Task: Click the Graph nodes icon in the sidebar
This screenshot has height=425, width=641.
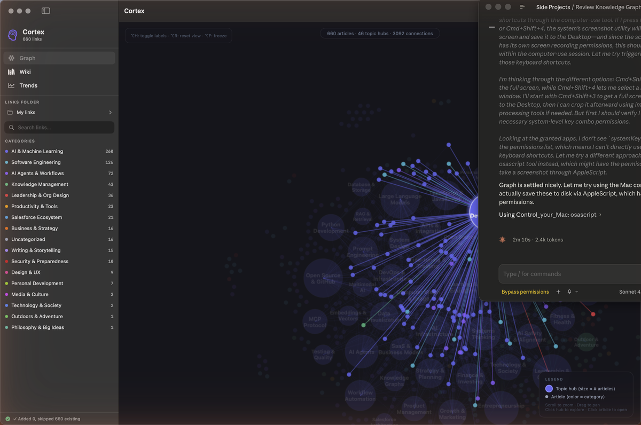Action: point(11,58)
